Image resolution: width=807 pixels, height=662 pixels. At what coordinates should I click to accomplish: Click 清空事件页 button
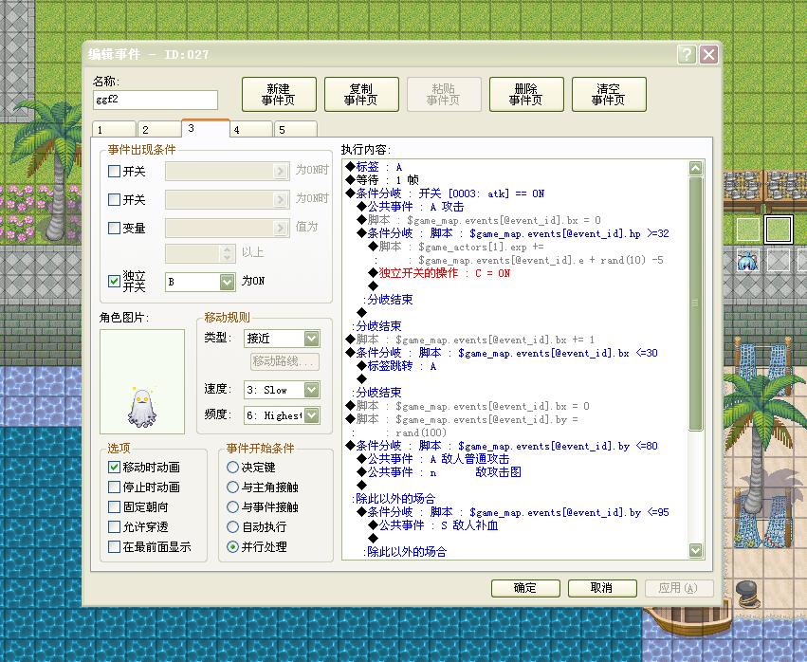pyautogui.click(x=609, y=94)
